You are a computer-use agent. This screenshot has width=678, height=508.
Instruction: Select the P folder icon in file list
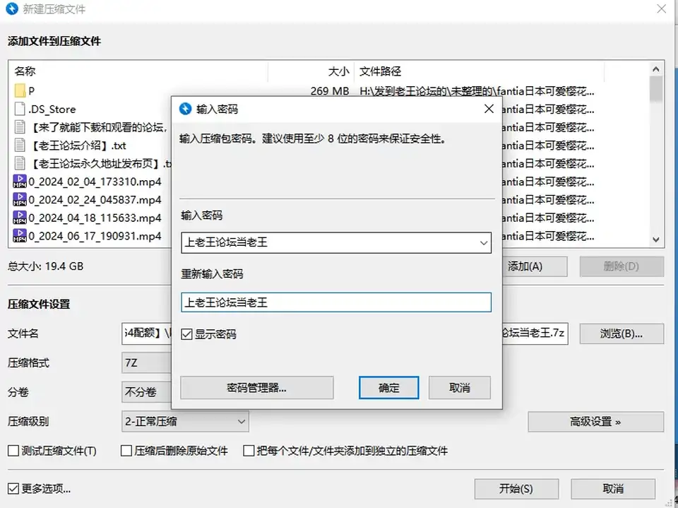point(20,91)
